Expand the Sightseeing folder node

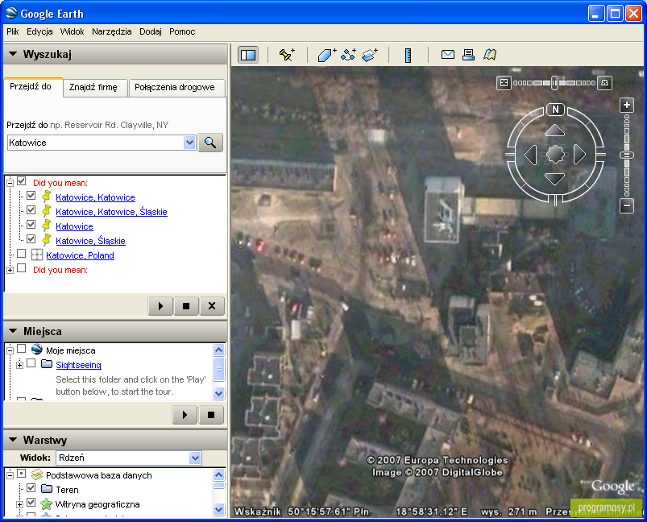[x=19, y=365]
